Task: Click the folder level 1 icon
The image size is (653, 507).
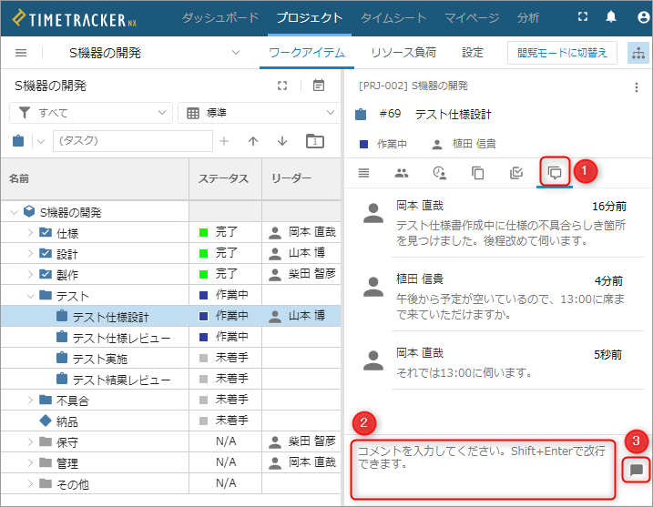Action: pyautogui.click(x=315, y=141)
